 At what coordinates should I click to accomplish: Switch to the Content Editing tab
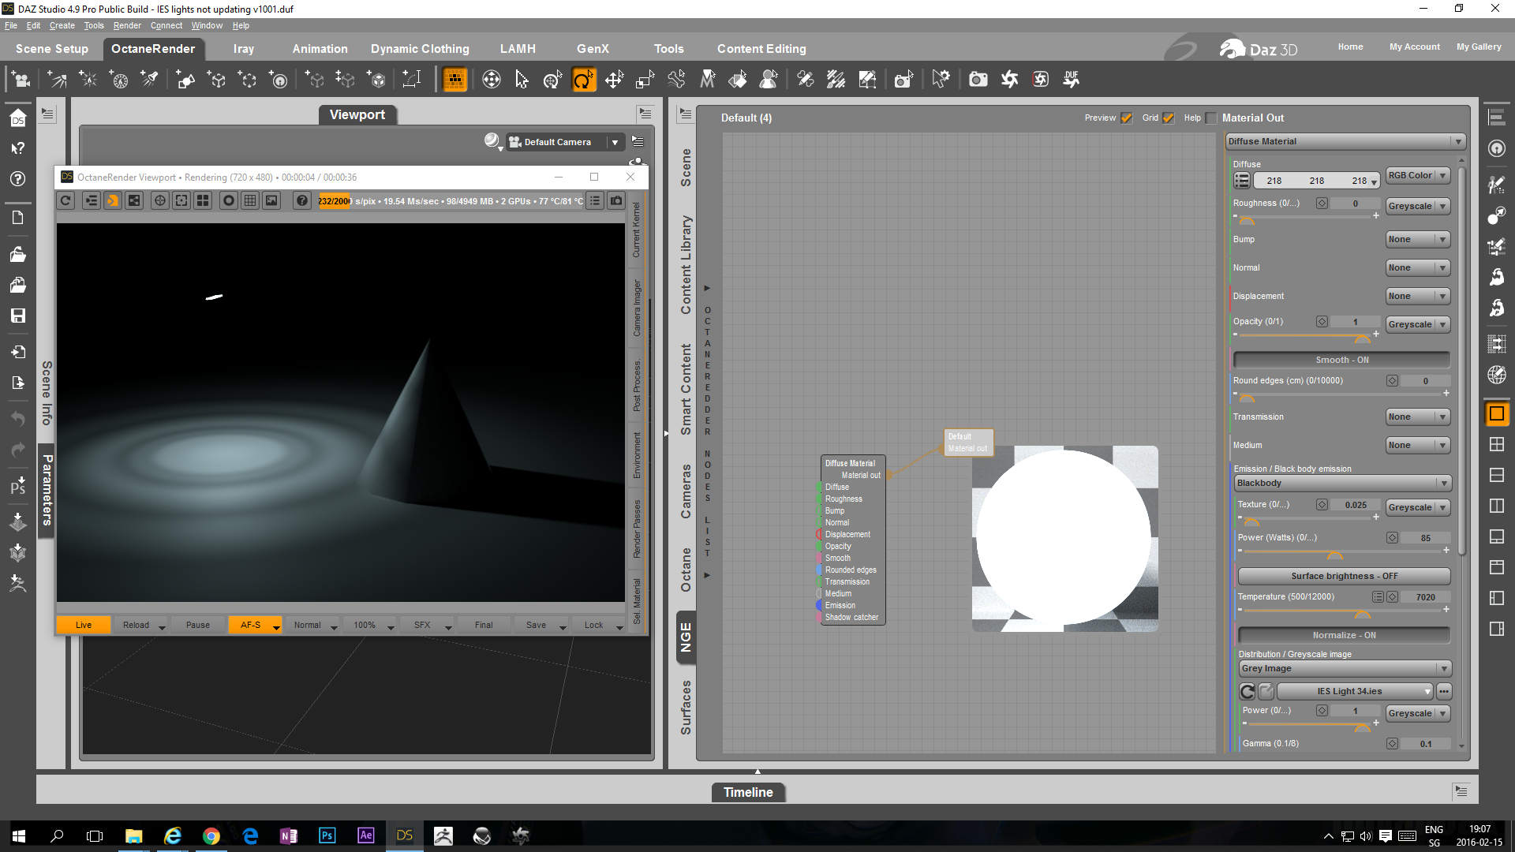coord(761,49)
